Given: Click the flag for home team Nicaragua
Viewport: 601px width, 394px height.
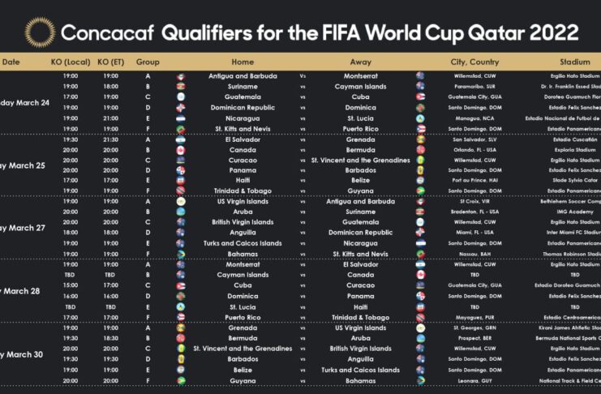Looking at the screenshot, I should click(x=181, y=118).
